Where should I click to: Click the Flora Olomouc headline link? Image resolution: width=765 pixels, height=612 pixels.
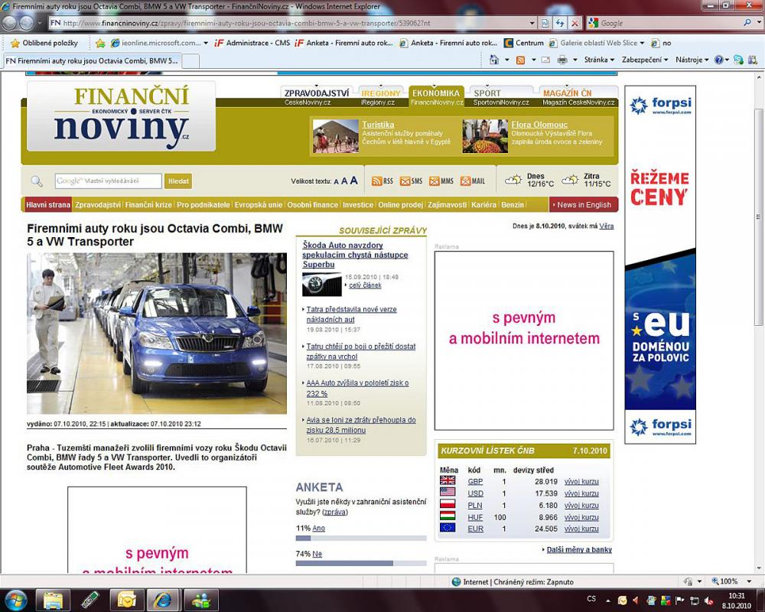[x=539, y=125]
